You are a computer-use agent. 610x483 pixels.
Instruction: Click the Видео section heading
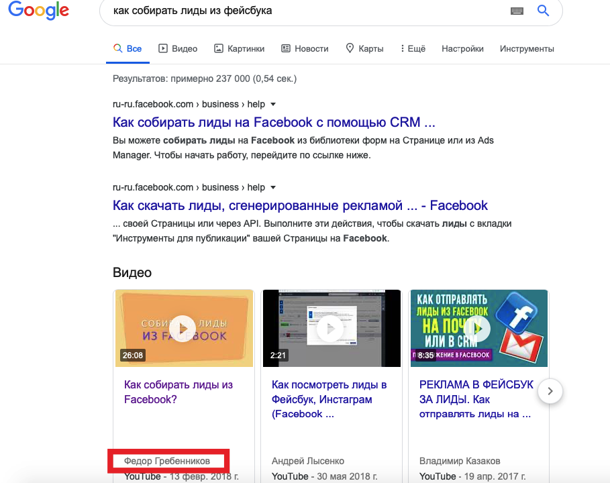coord(132,272)
